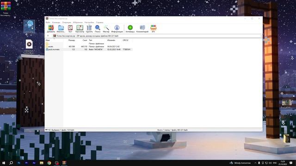Select the video file desktop icon

(x=29, y=46)
